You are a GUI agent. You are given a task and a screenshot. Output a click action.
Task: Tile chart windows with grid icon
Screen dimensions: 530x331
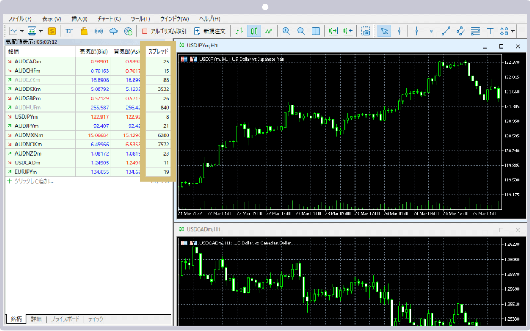click(316, 31)
